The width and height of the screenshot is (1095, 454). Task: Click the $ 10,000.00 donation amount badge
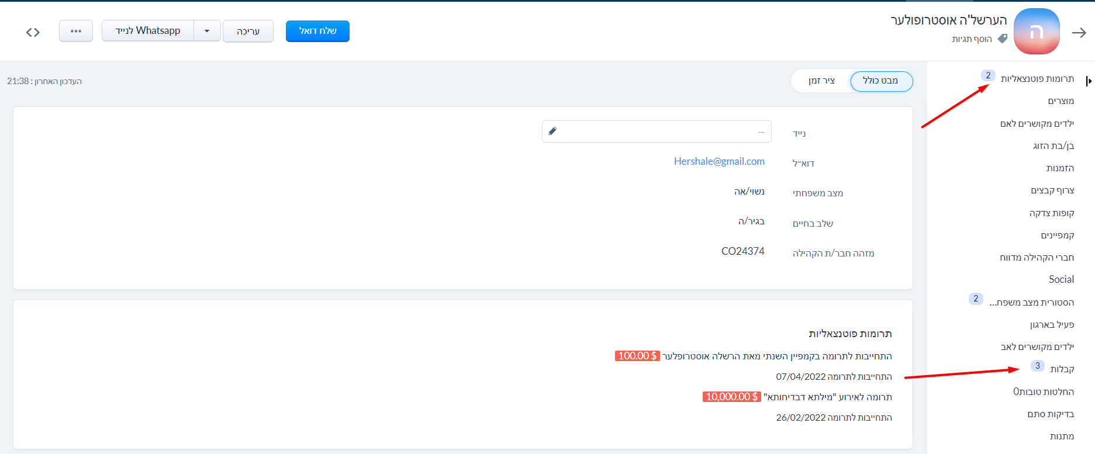coord(731,397)
